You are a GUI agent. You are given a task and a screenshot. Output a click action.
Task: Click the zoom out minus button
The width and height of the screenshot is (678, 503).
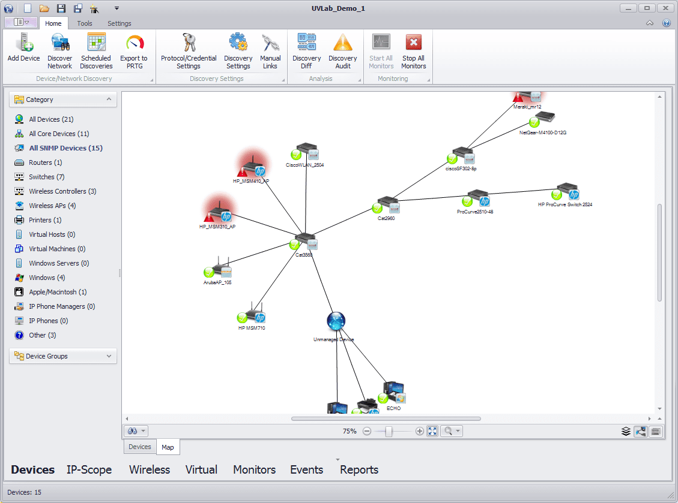coord(367,431)
